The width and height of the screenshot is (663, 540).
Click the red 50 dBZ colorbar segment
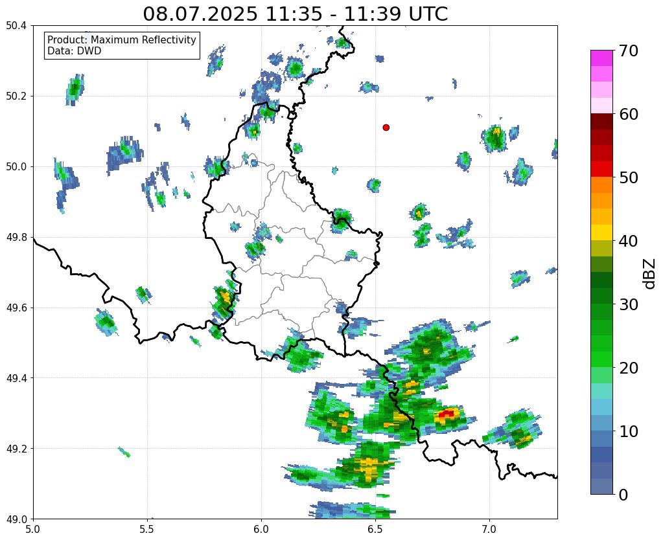[x=601, y=169]
